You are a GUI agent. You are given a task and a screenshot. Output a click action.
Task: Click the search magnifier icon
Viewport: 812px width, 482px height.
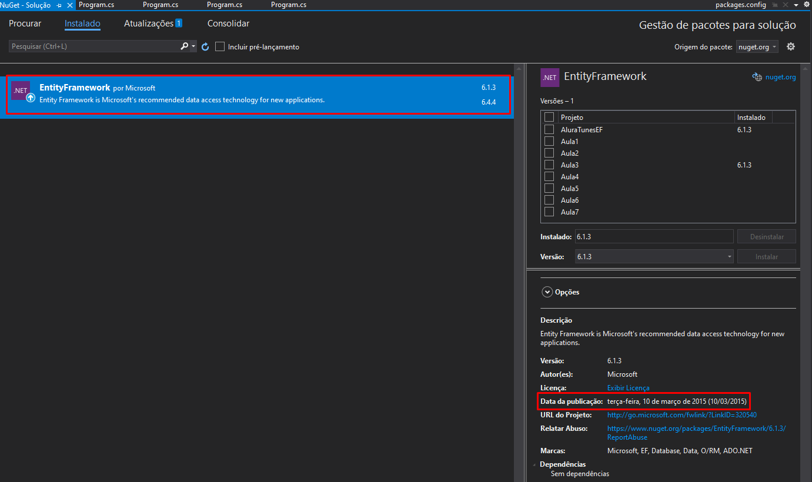pos(185,46)
